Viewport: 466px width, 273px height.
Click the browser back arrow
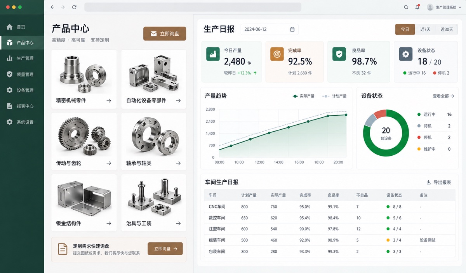click(x=52, y=7)
